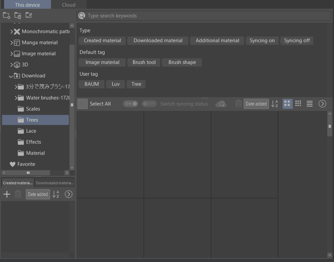Open the Favorite heart item
This screenshot has width=334, height=262.
(x=22, y=164)
